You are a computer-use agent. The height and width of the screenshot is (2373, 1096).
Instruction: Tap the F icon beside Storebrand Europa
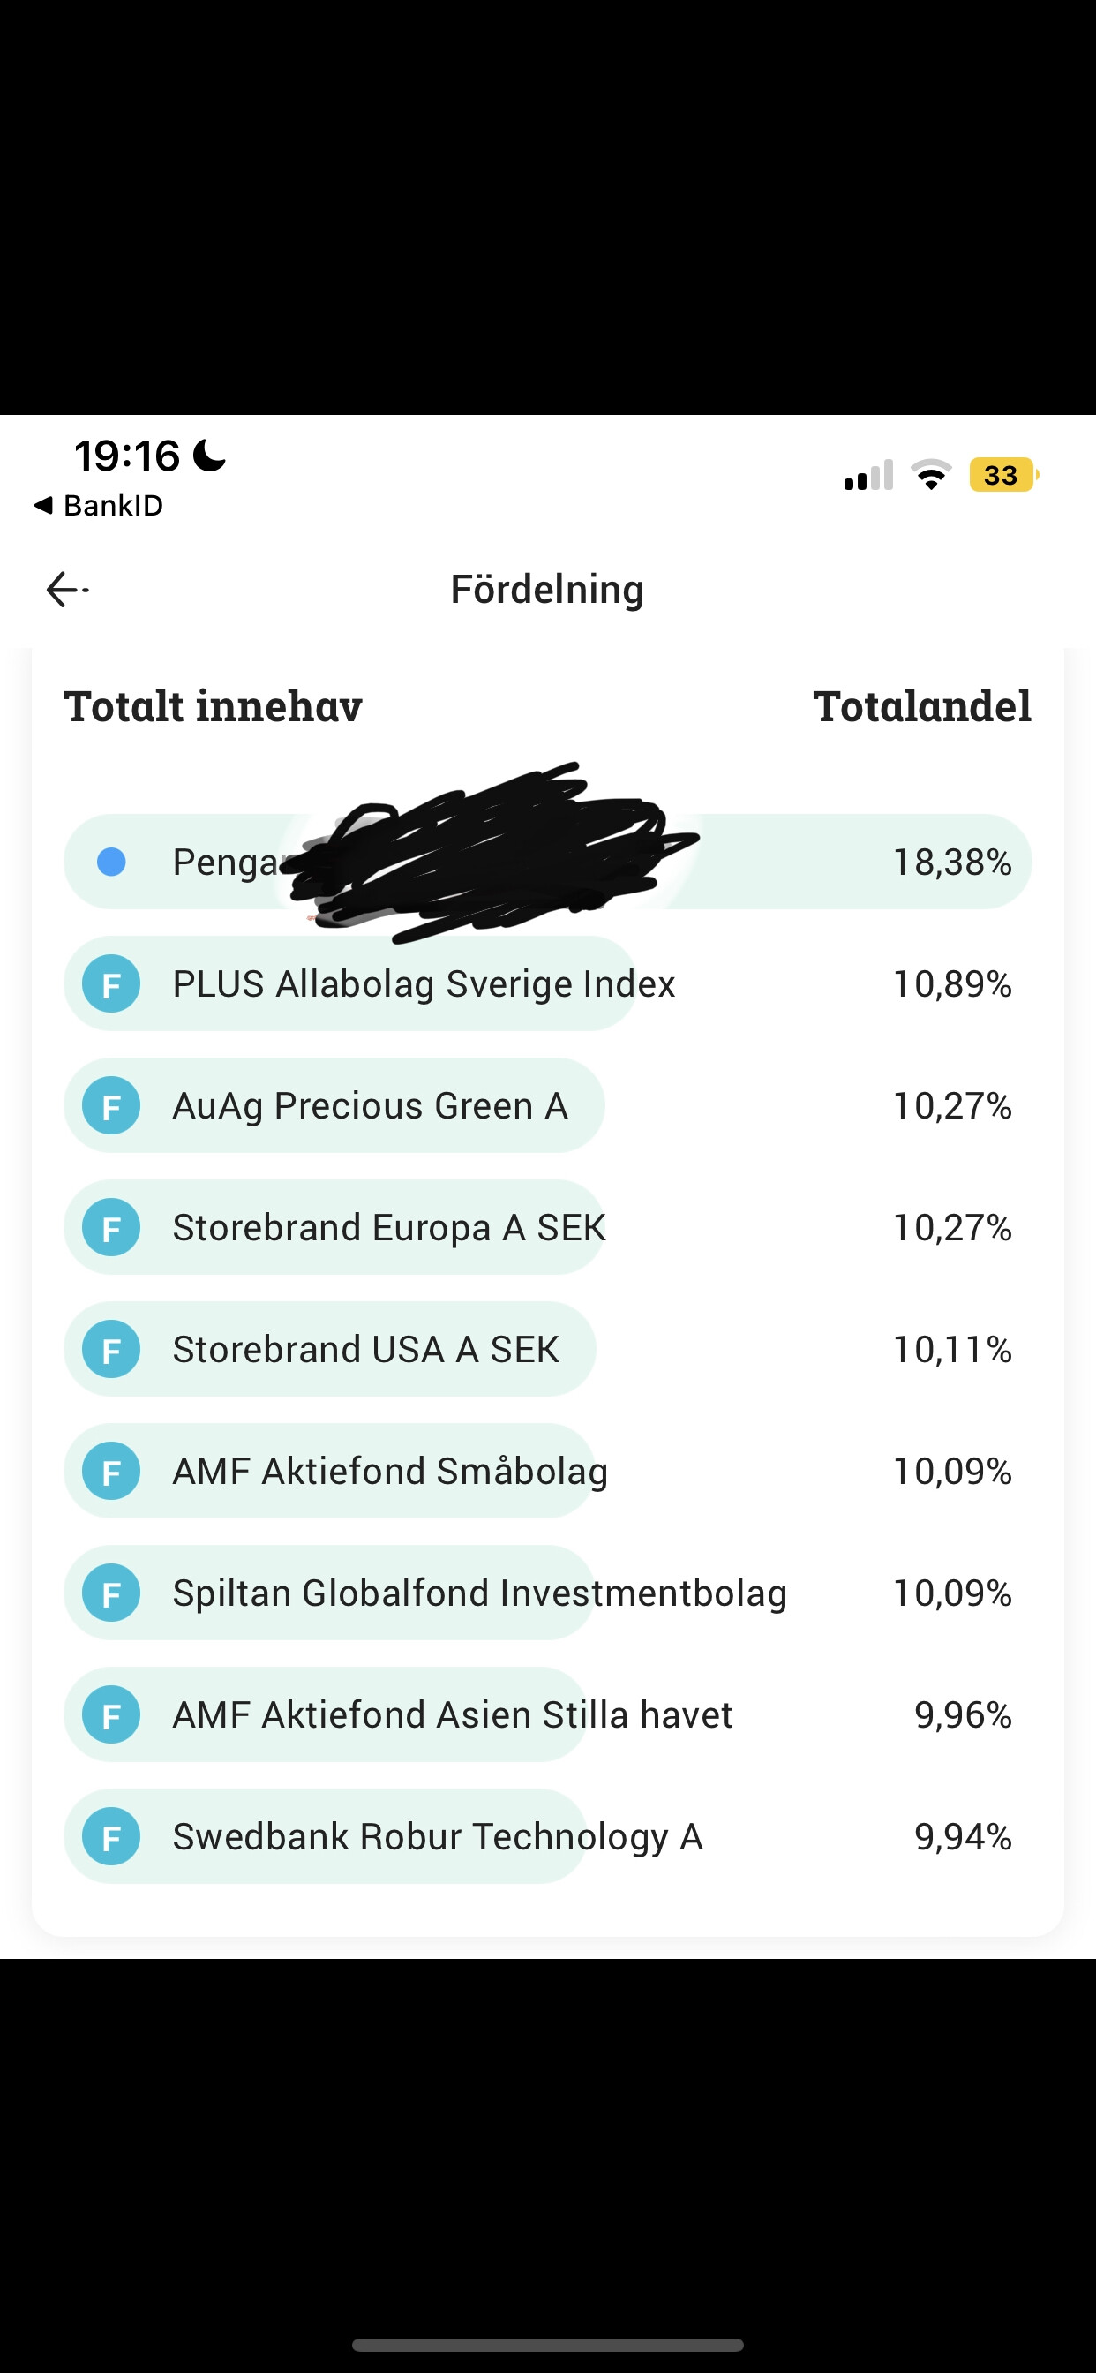click(111, 1227)
